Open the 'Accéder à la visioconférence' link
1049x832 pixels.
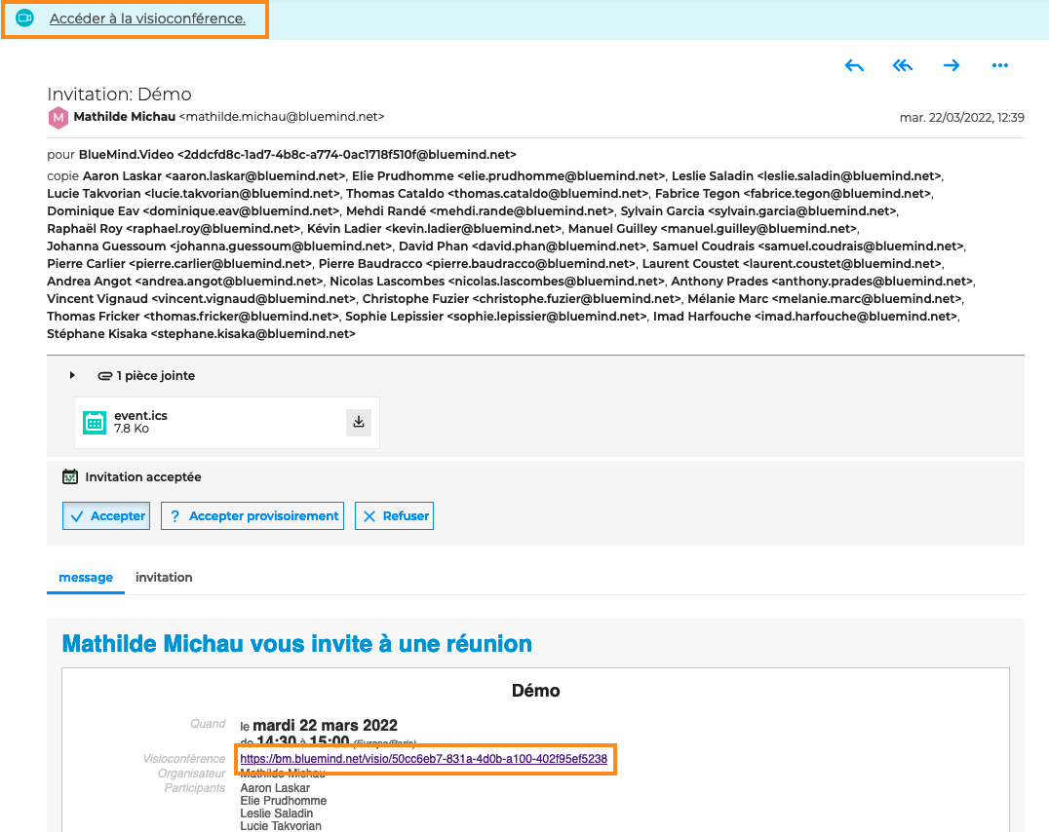coord(147,19)
